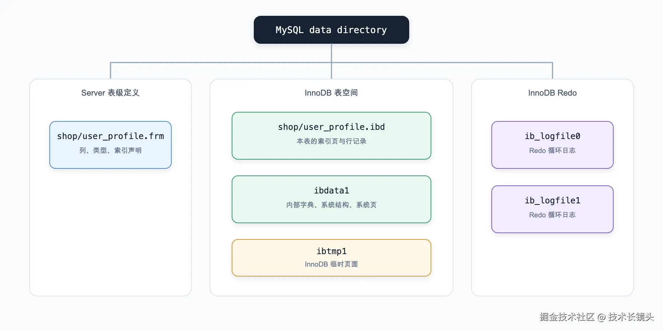Viewport: 663px width, 331px height.
Task: Click the '本表的索引页与行记录' description text
Action: 331,141
